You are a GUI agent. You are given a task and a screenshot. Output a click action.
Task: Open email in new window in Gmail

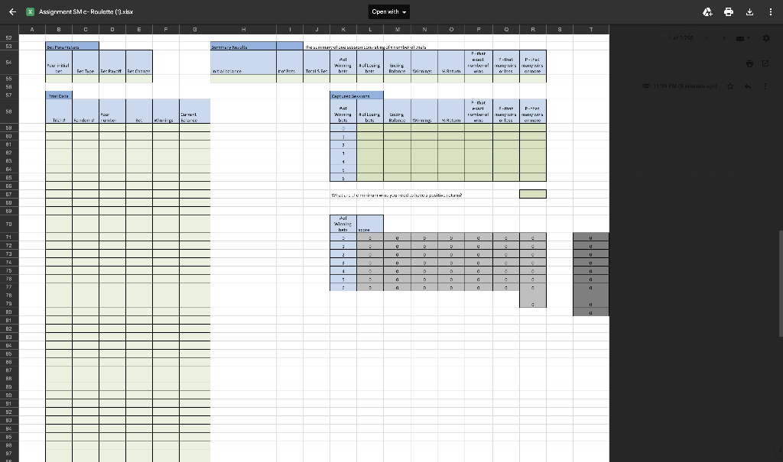pos(765,63)
